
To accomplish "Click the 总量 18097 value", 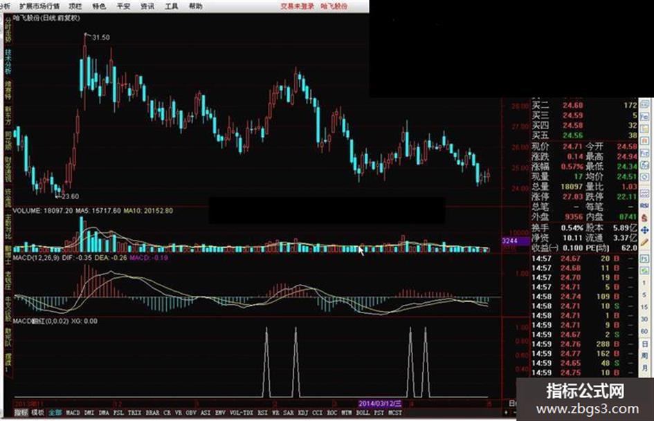I will [x=572, y=187].
